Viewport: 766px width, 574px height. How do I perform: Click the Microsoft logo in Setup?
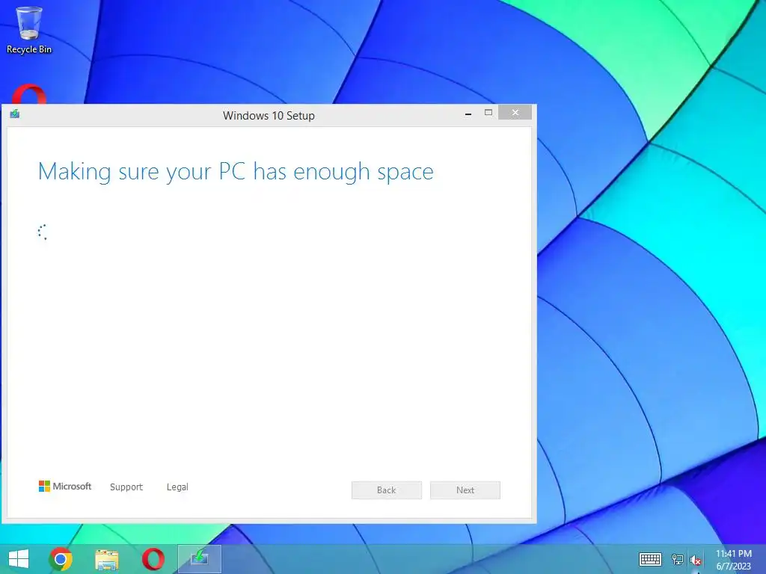65,486
